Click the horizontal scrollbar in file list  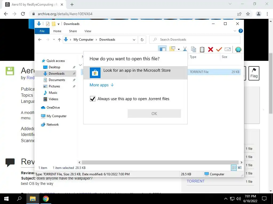pyautogui.click(x=160, y=162)
